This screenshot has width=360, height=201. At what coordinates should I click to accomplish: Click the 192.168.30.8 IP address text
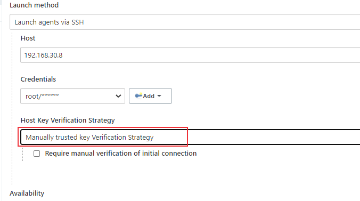43,55
